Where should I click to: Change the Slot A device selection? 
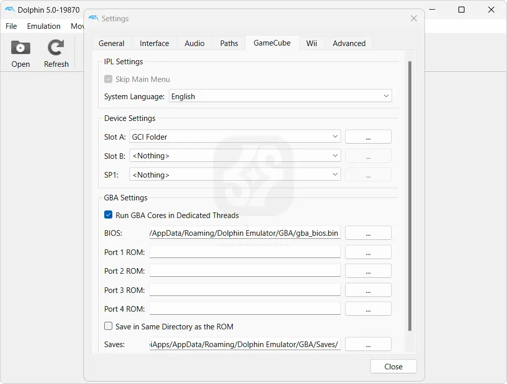coord(234,137)
